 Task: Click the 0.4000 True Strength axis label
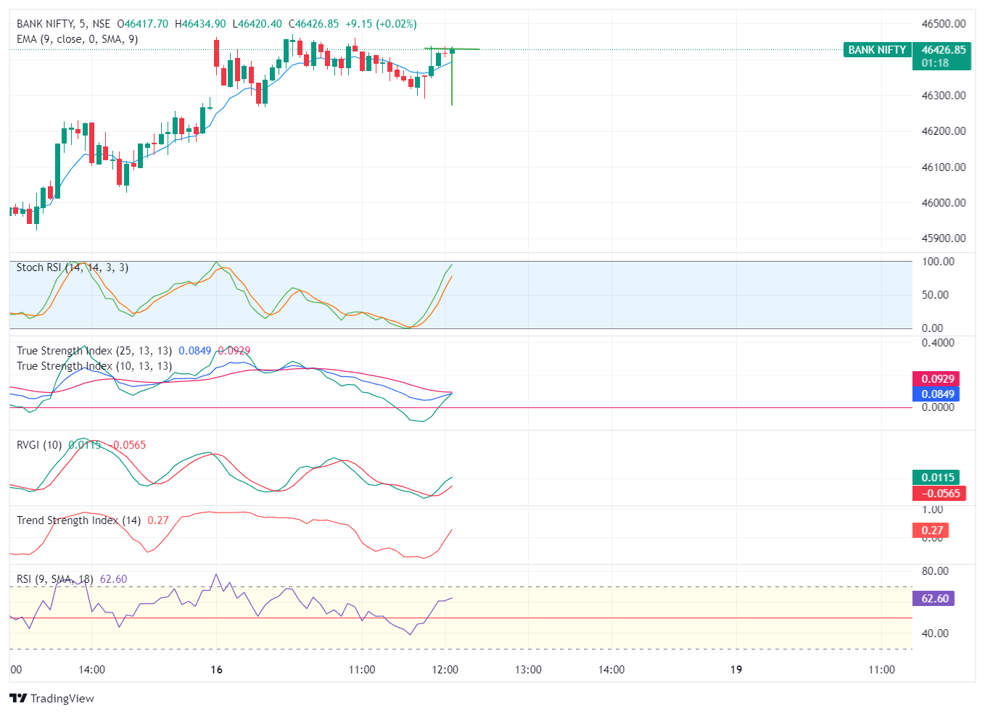(938, 343)
